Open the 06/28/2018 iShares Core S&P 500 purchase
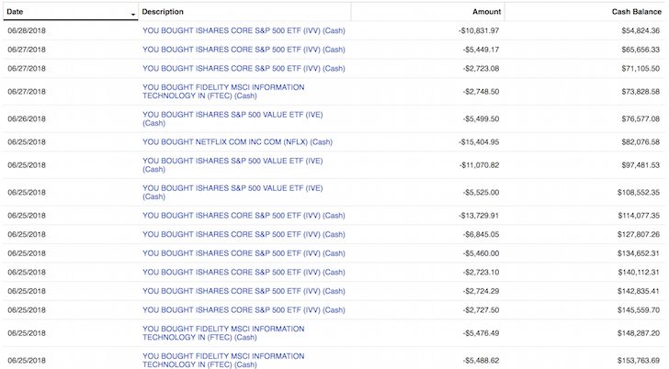 pyautogui.click(x=244, y=31)
